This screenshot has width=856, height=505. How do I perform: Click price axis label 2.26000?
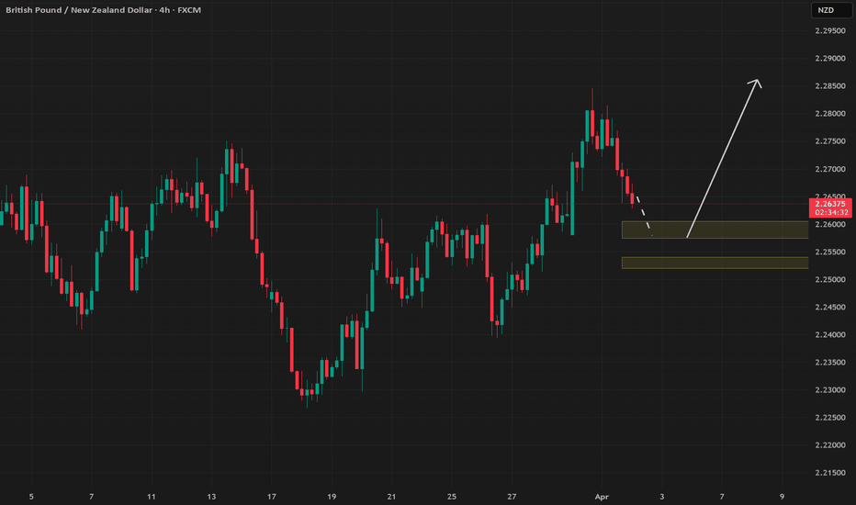coord(829,224)
